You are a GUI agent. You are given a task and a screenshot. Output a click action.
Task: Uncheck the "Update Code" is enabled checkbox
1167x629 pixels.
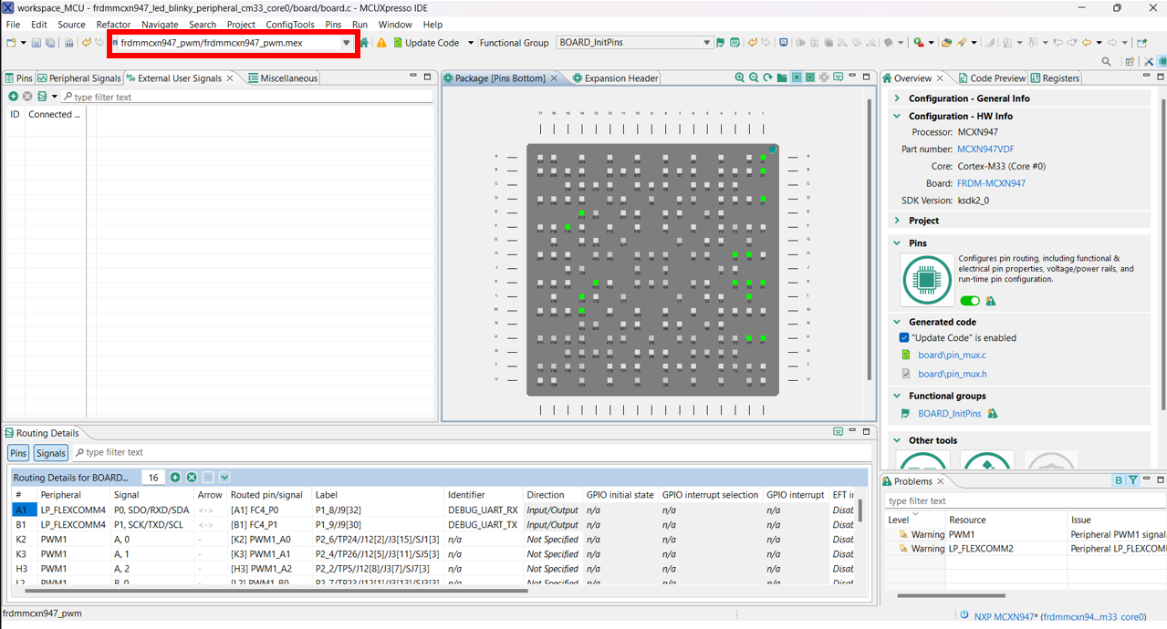(904, 338)
